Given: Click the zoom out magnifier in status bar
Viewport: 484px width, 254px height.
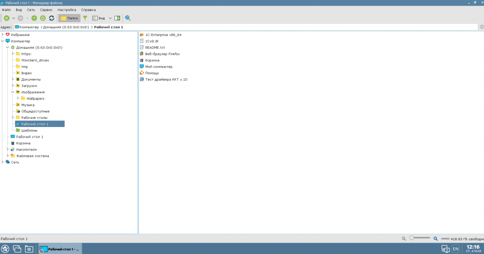Looking at the screenshot, I should click(404, 238).
